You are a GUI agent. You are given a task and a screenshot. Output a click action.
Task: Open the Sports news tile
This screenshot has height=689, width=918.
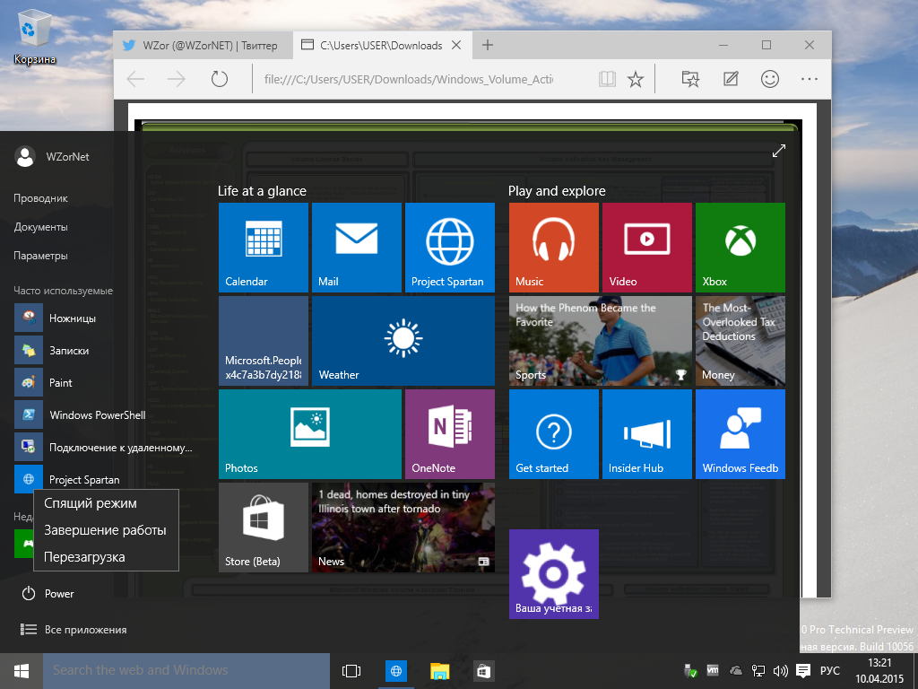(601, 341)
